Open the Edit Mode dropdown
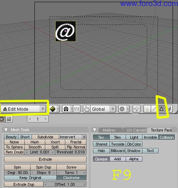 click(x=23, y=109)
